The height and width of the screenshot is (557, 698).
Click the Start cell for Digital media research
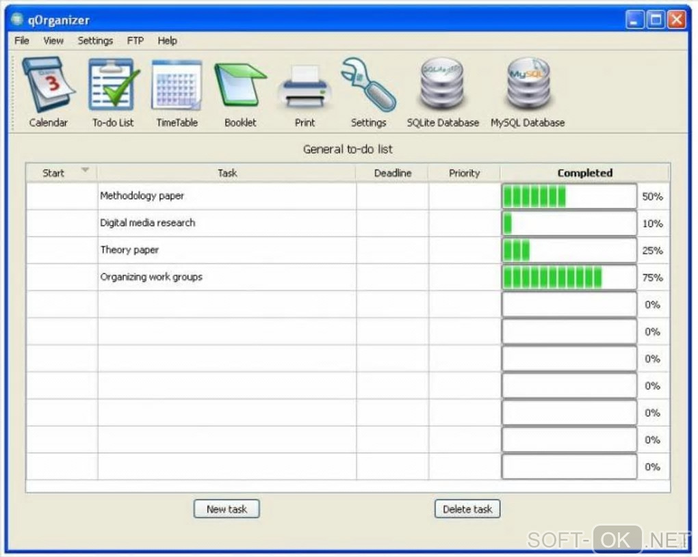(x=62, y=223)
